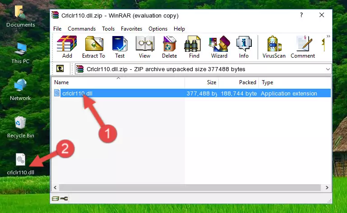Screen dimensions: 347x213
Task: Show more toolbar items chevron
Action: [328, 36]
